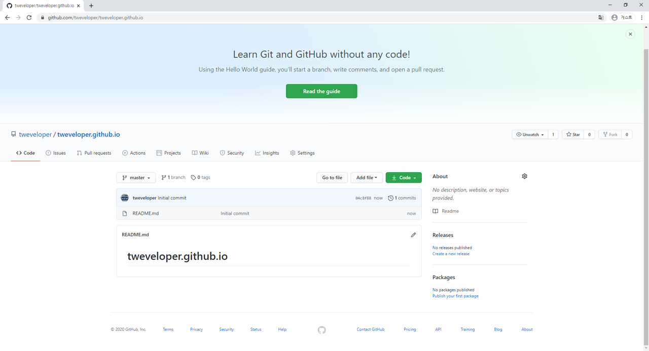Open About settings gear icon

pyautogui.click(x=524, y=176)
